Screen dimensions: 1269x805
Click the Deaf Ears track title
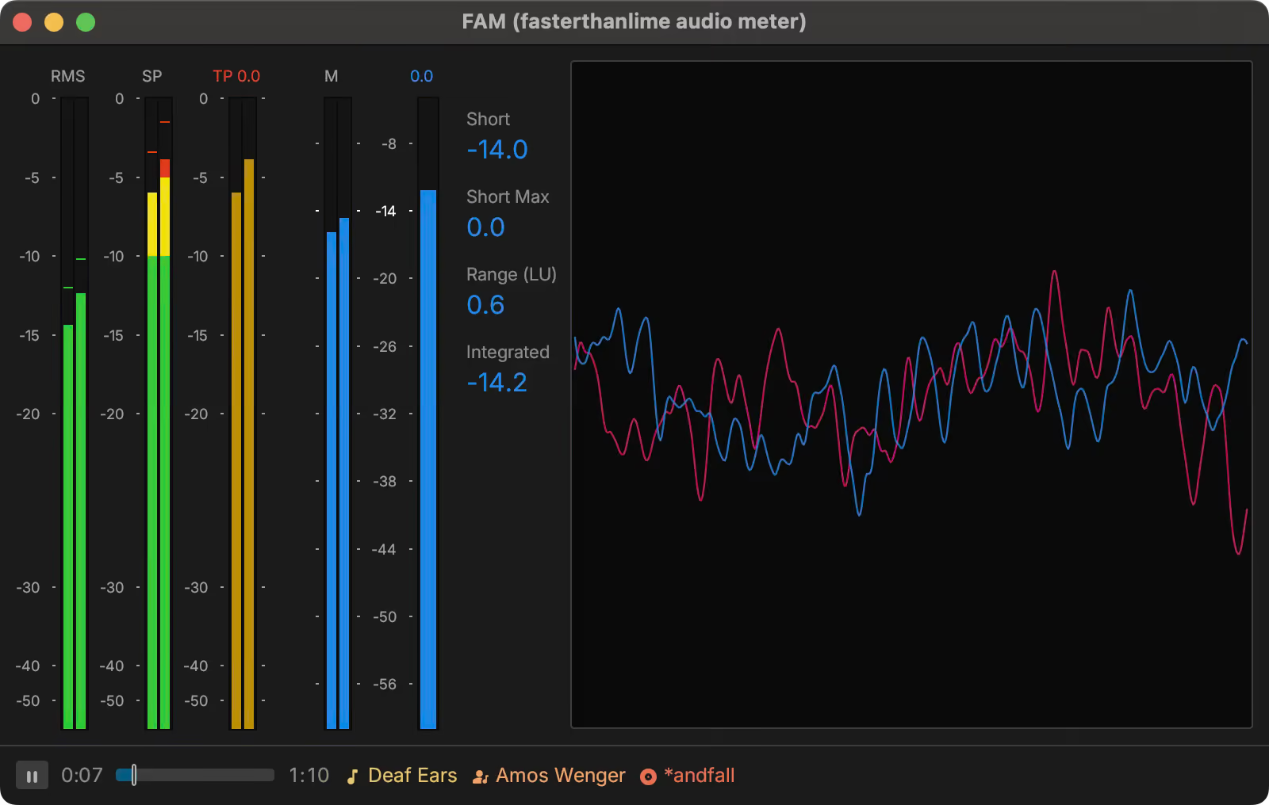(x=412, y=775)
